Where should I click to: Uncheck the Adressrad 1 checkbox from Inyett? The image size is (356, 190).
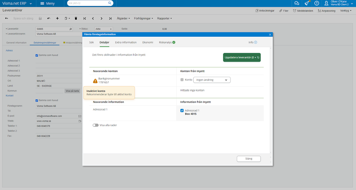click(182, 111)
